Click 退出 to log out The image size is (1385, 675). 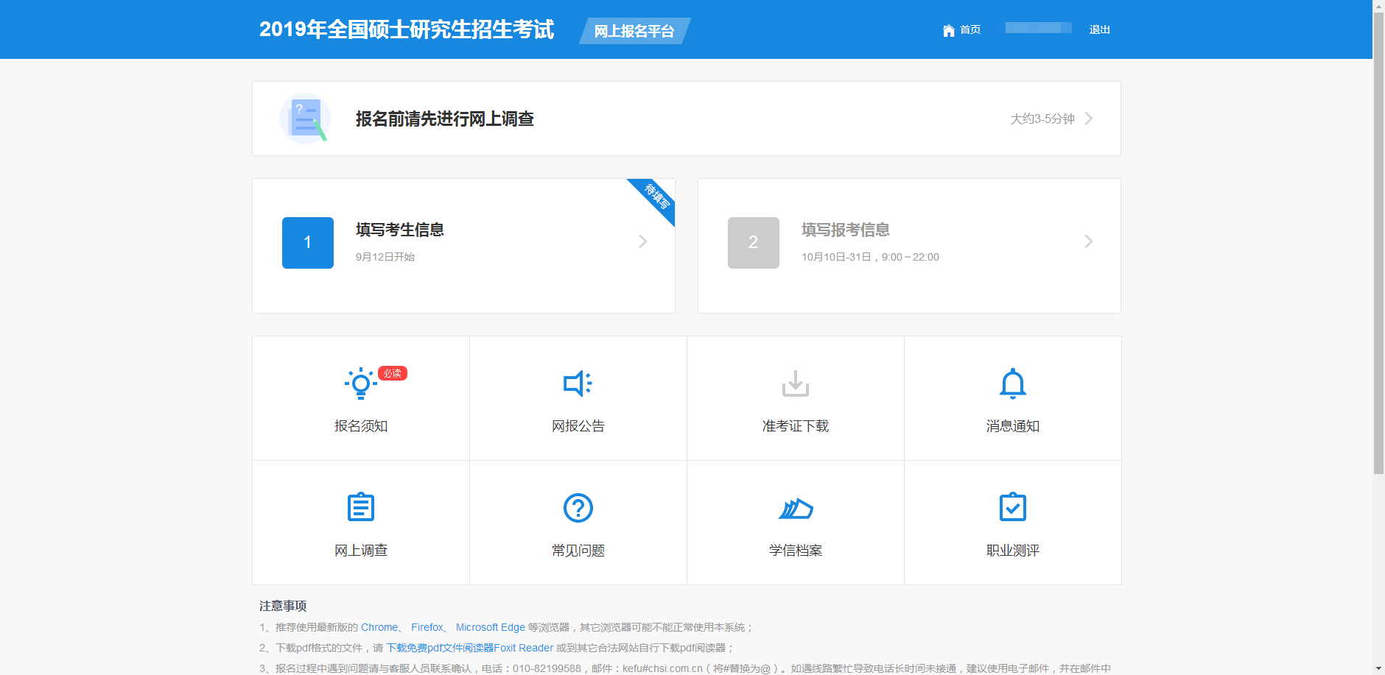(x=1099, y=29)
